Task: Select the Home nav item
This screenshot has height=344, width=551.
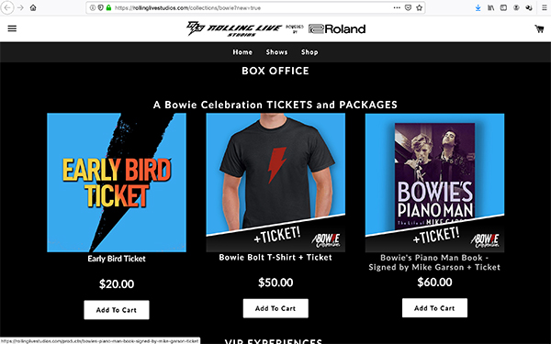Action: 242,52
